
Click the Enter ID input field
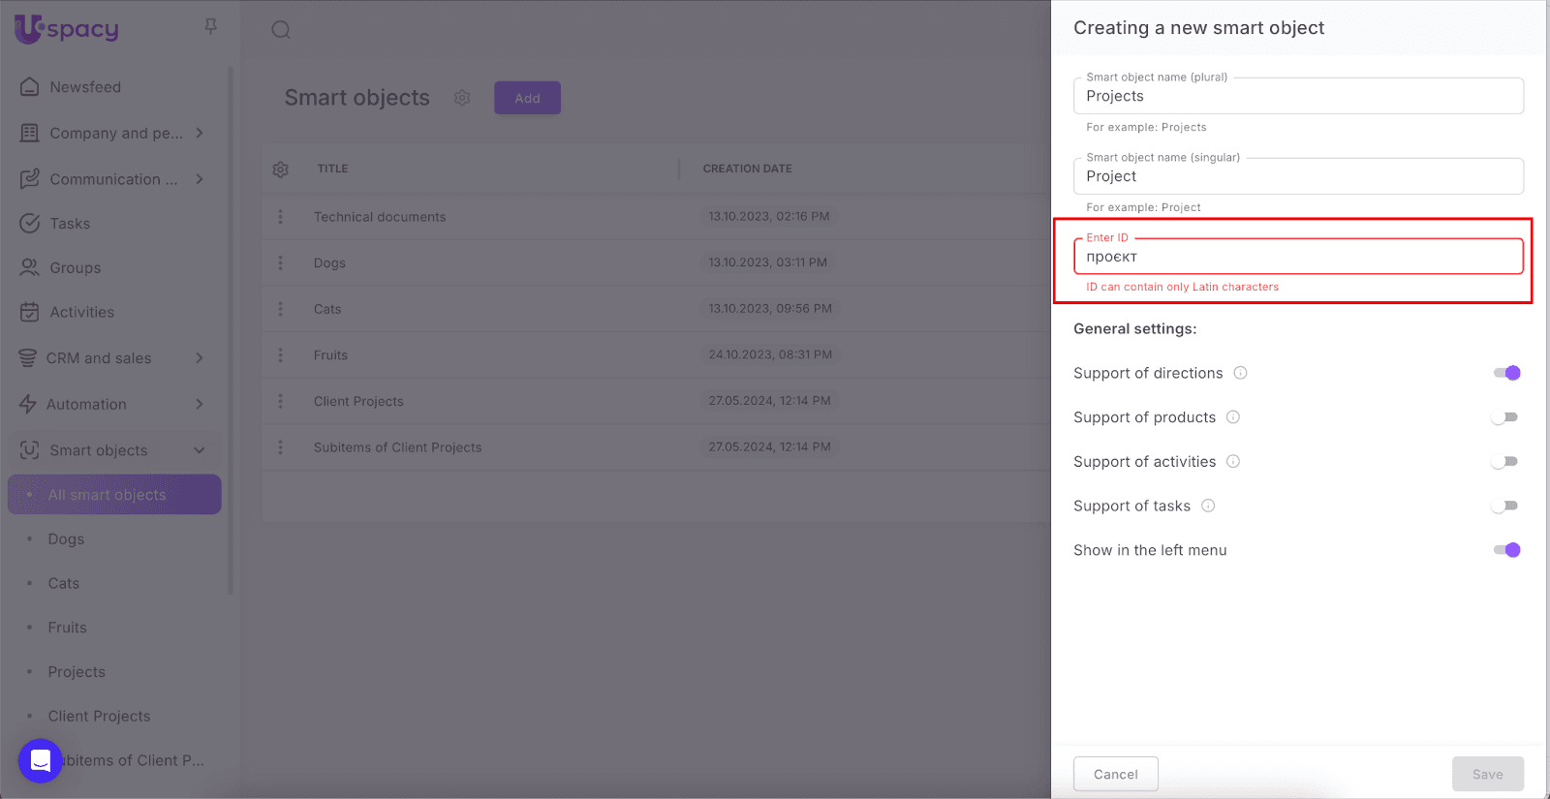click(x=1298, y=257)
